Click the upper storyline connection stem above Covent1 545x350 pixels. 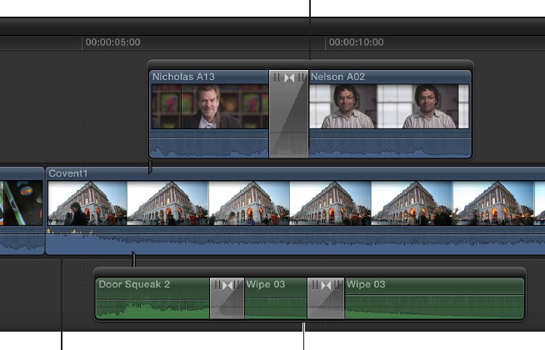coord(150,167)
